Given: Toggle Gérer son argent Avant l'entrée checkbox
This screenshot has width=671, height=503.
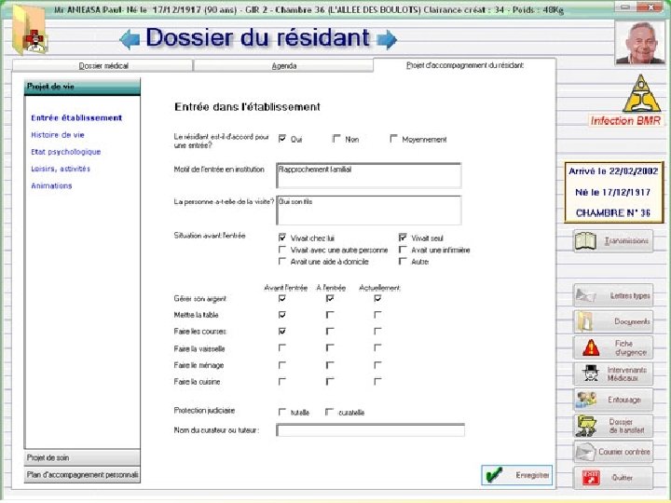Looking at the screenshot, I should (x=282, y=298).
